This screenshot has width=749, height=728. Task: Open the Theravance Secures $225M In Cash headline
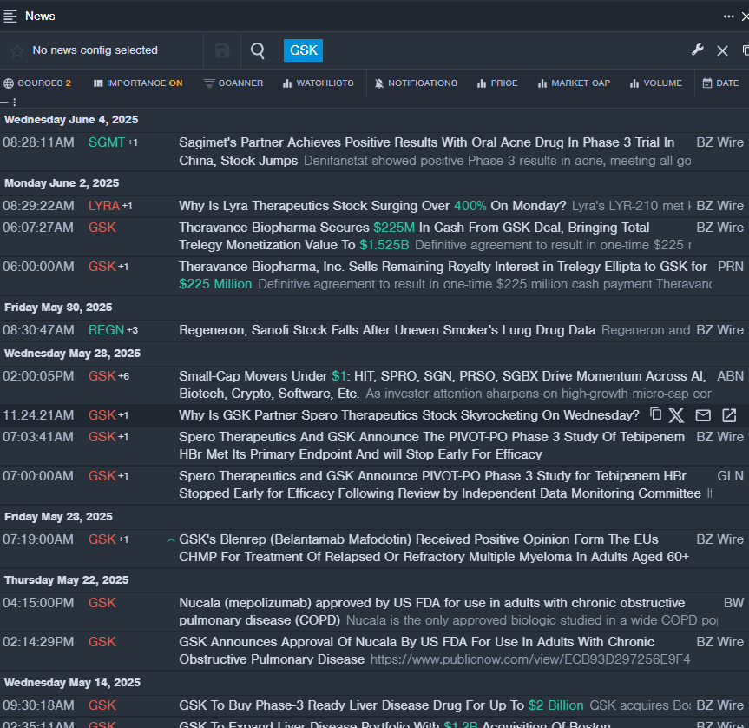414,236
